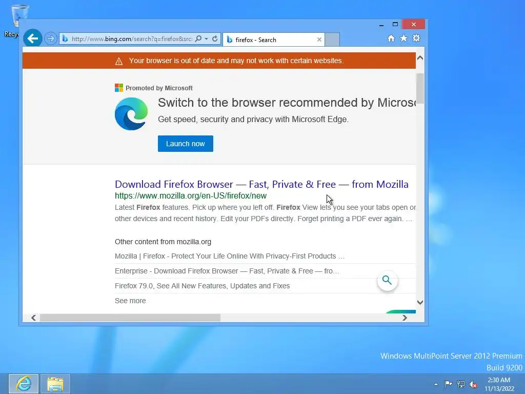The height and width of the screenshot is (394, 525).
Task: Open the Download Firefox Browser result link
Action: tap(261, 184)
